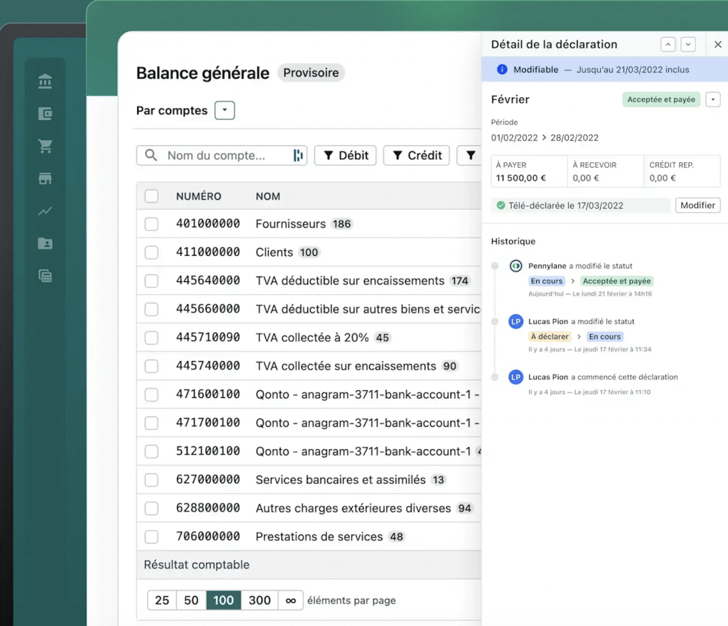728x626 pixels.
Task: Select the shopping cart sidebar icon
Action: pyautogui.click(x=45, y=146)
